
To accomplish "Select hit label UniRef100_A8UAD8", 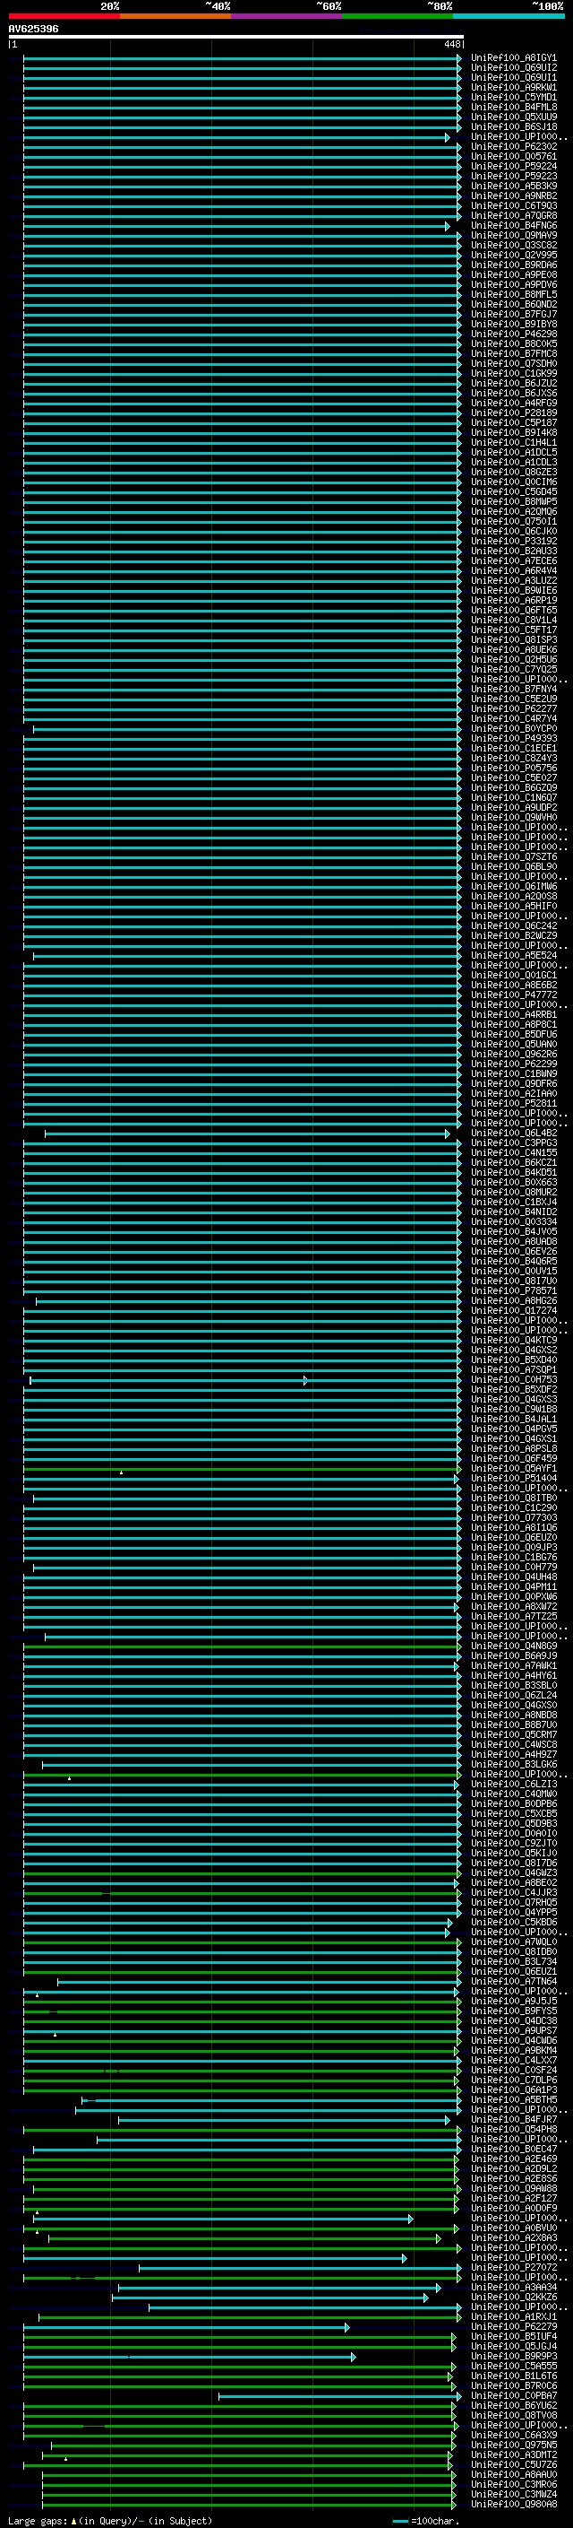I will [513, 1241].
